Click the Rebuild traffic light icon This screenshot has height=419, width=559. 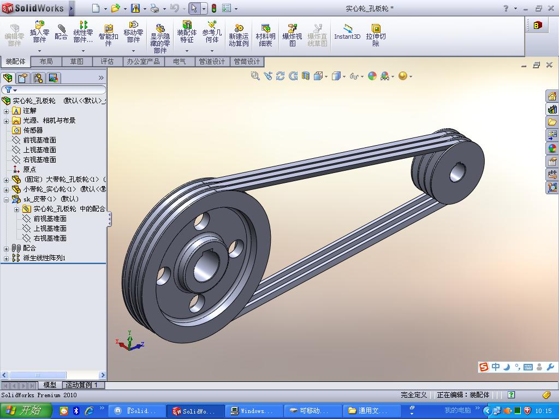pos(214,8)
